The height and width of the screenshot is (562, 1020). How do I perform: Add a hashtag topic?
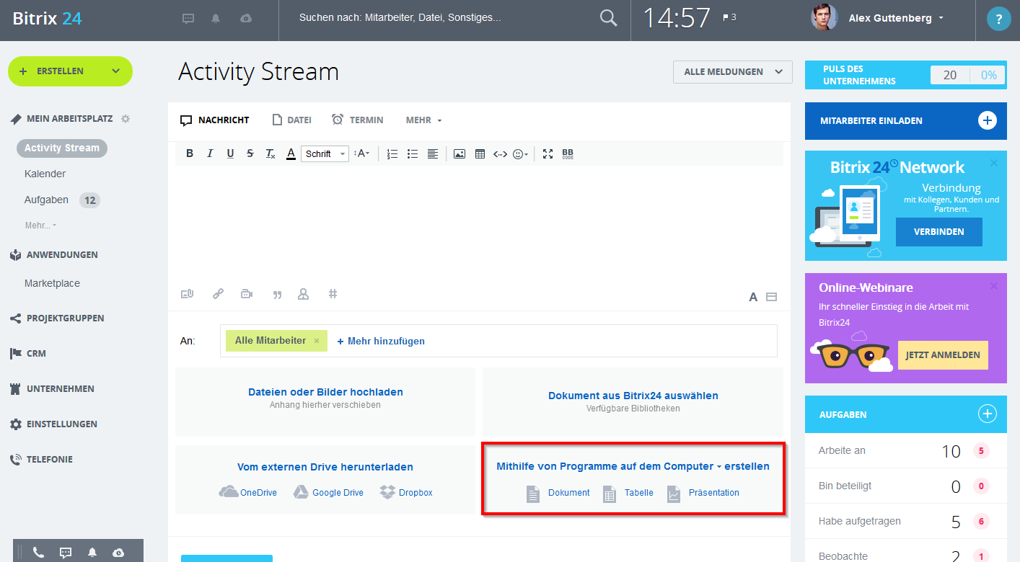point(333,293)
